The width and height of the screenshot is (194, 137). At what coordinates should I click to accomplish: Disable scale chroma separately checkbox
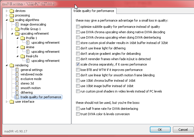(78, 64)
